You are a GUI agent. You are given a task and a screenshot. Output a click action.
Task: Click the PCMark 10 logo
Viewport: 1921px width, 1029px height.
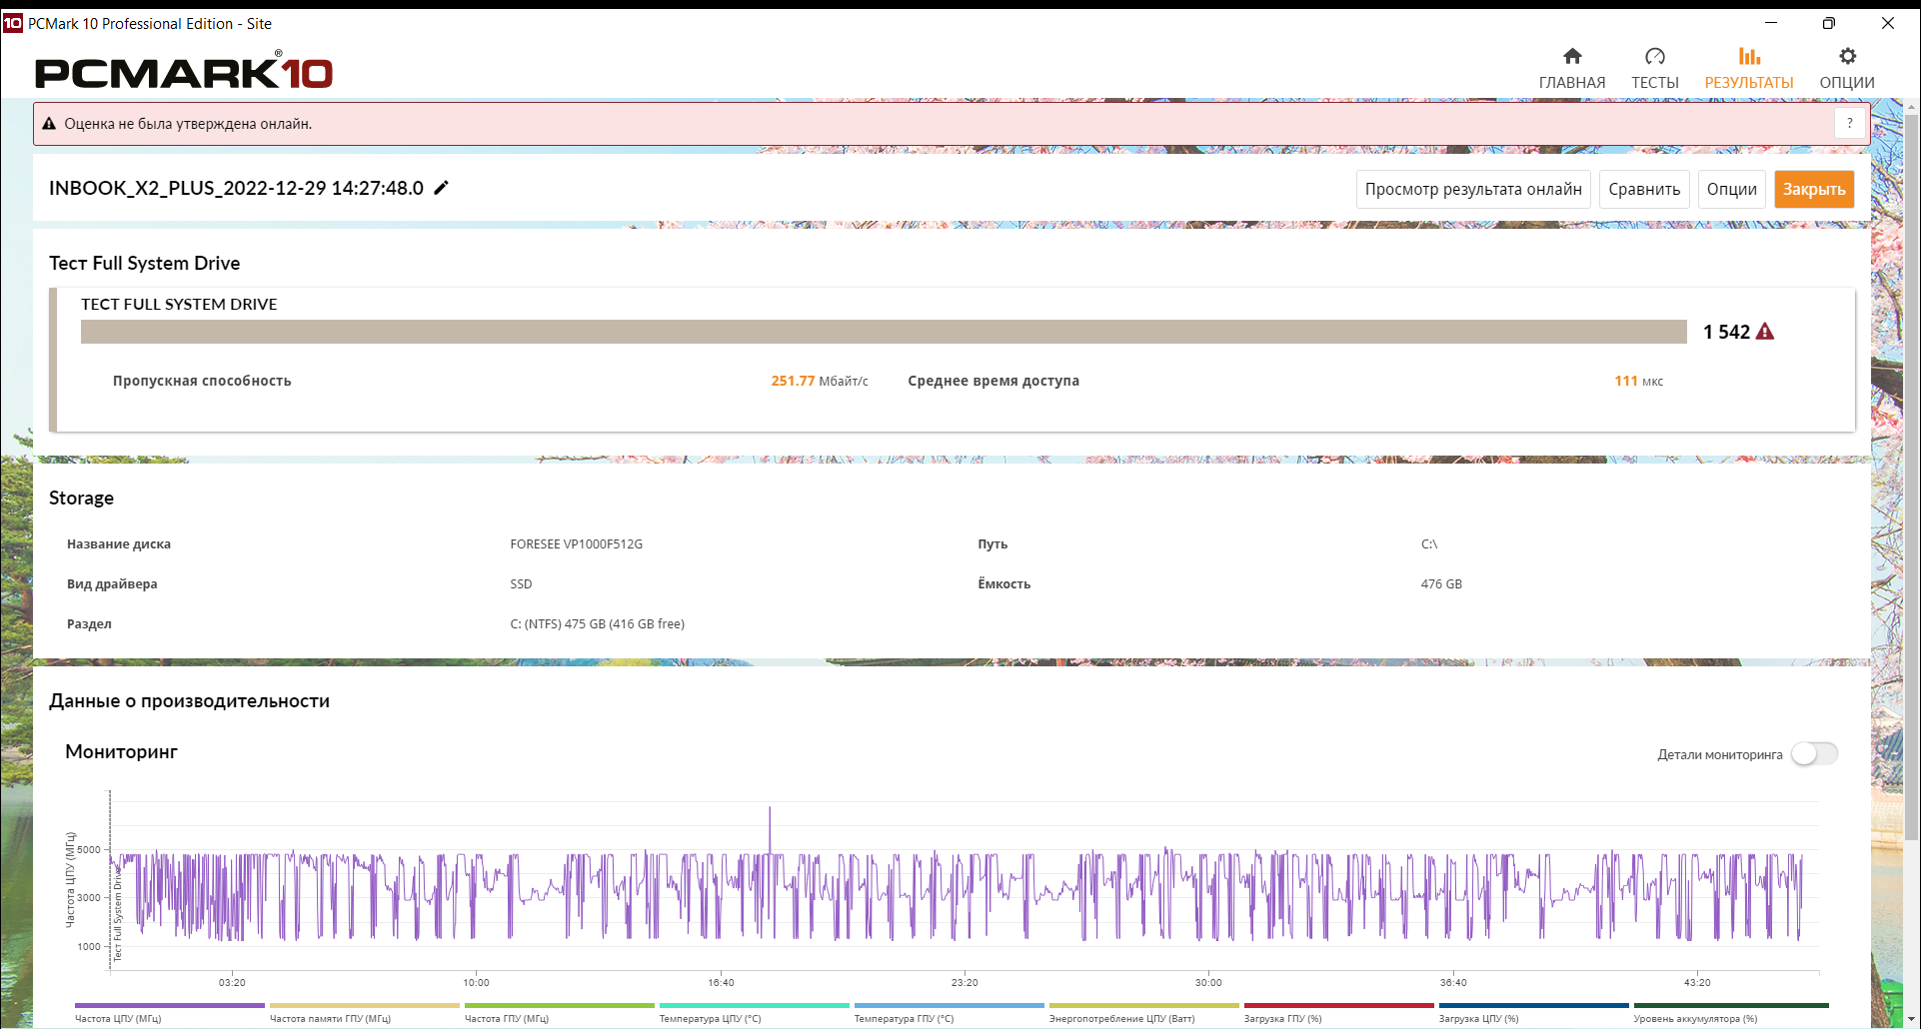point(184,71)
